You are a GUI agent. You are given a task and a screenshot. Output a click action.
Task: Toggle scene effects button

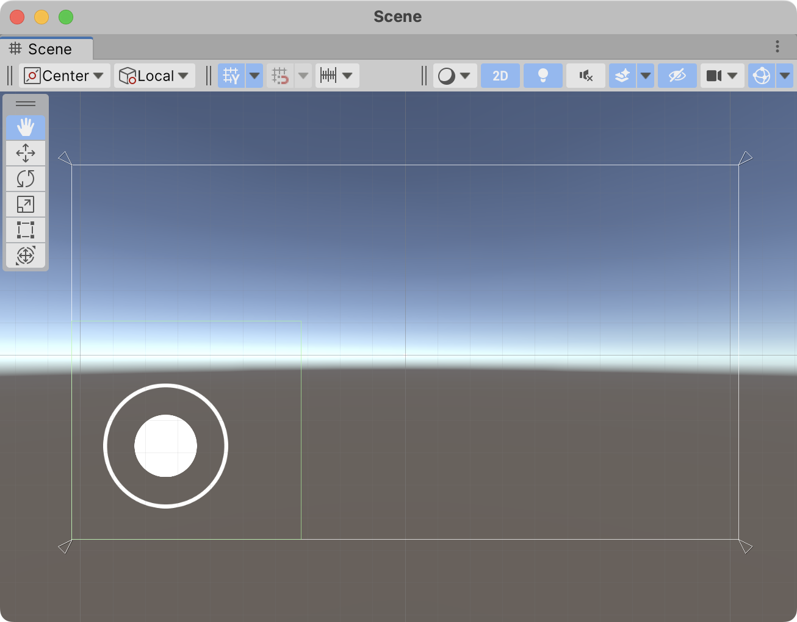tap(622, 76)
